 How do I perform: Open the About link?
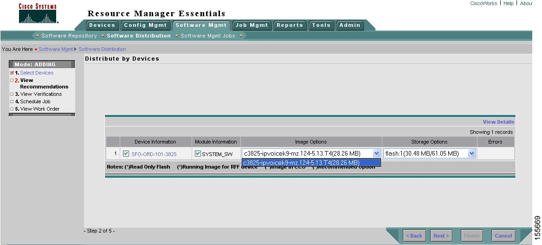526,3
